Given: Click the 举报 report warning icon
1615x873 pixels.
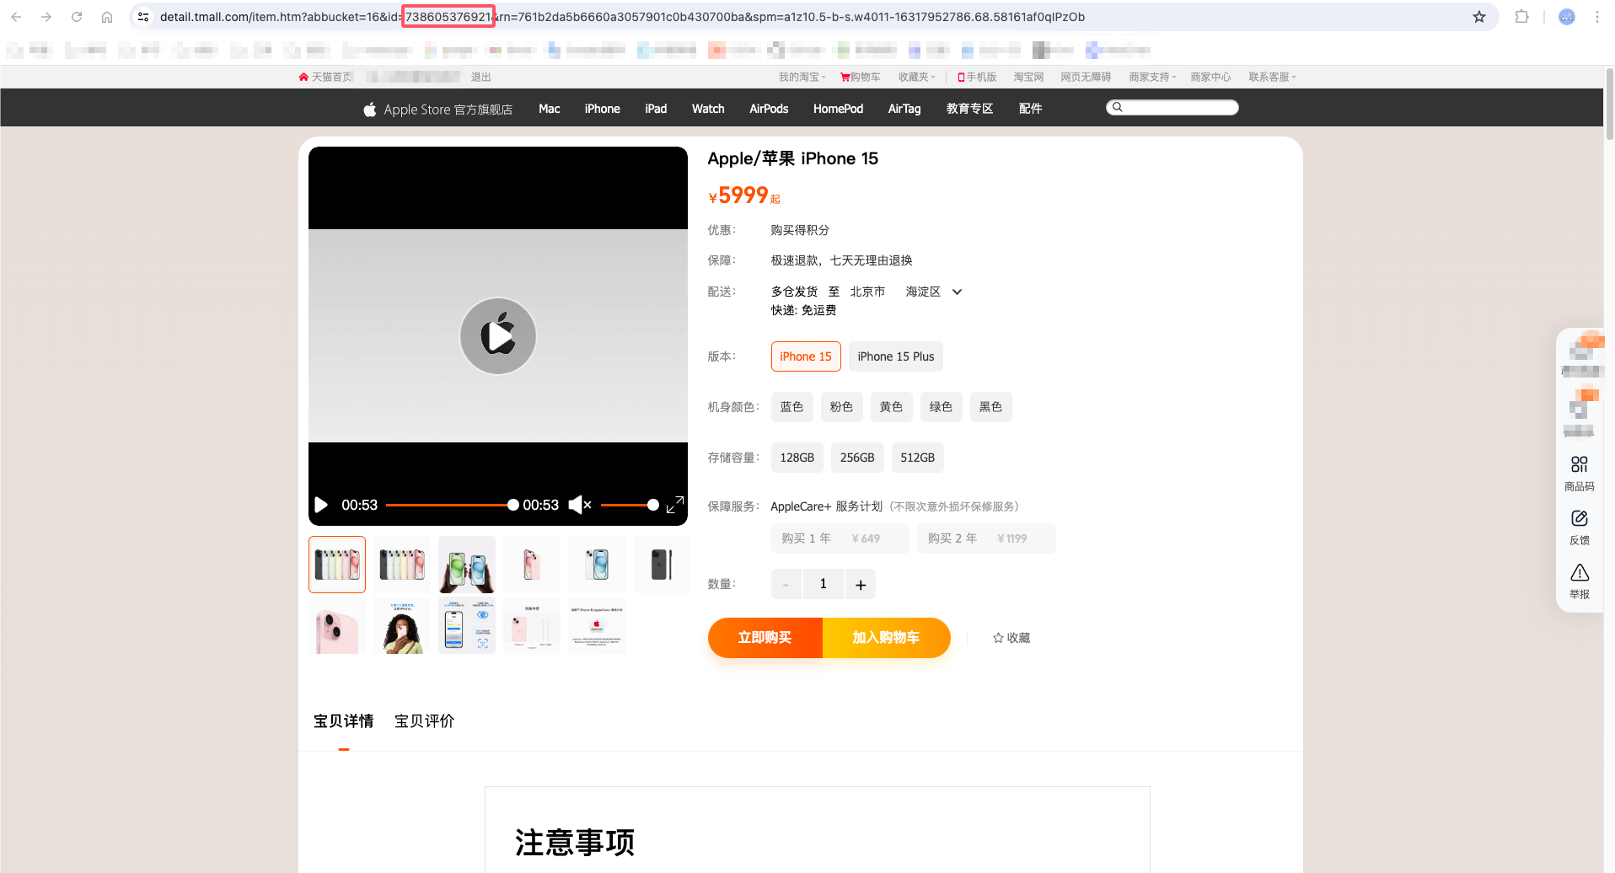Looking at the screenshot, I should (x=1580, y=573).
